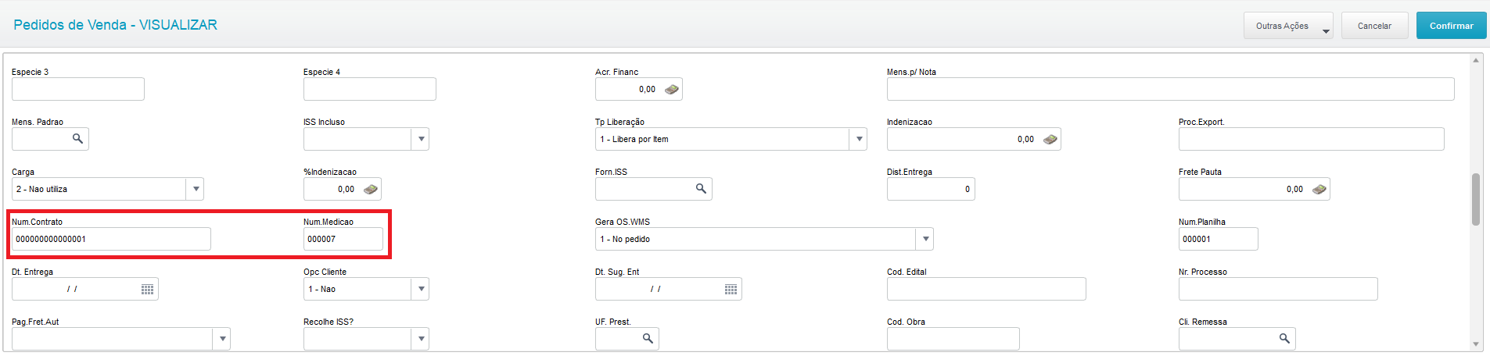Search Cli. Remessa with magnifier icon
Screen dimensions: 1490x356
[x=1284, y=339]
